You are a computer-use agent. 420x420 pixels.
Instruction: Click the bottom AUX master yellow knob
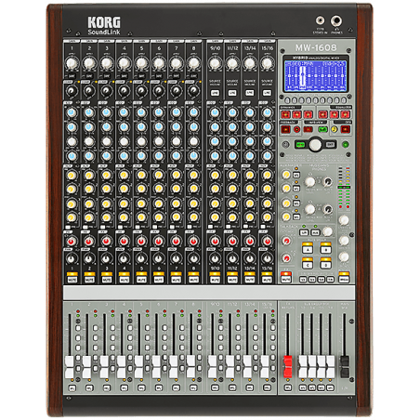coord(286,217)
